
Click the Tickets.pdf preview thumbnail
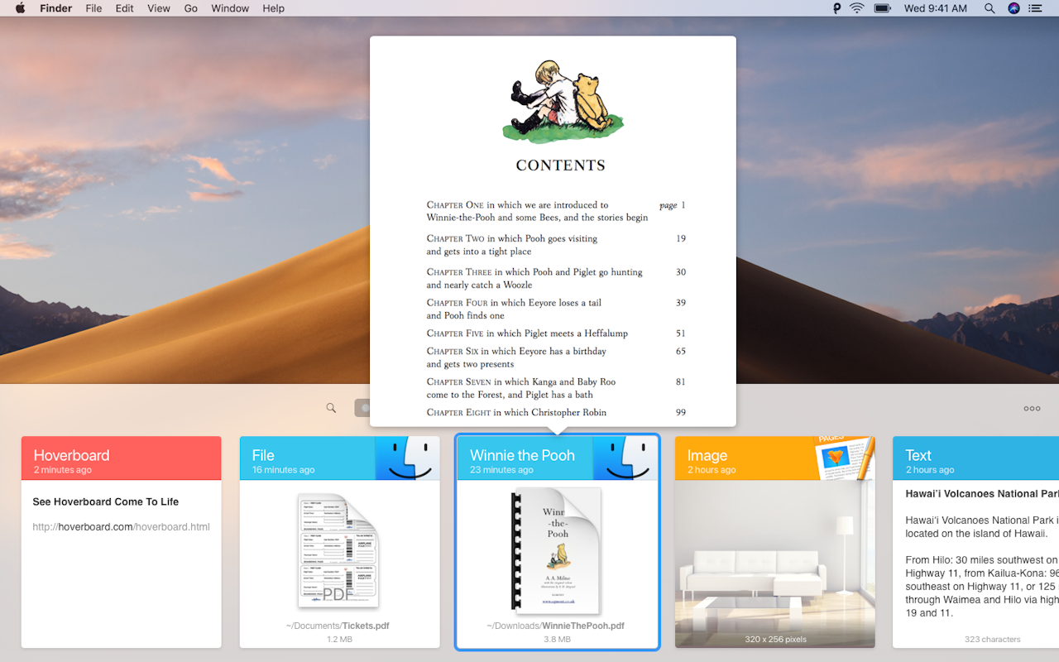pyautogui.click(x=338, y=550)
